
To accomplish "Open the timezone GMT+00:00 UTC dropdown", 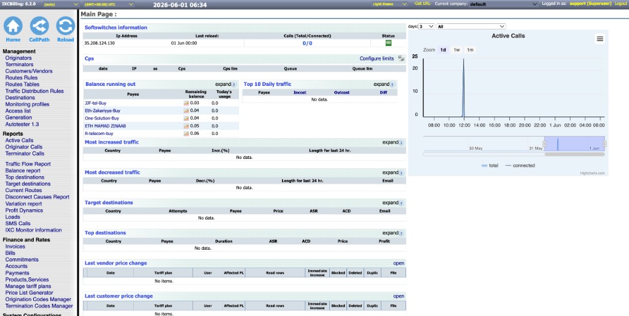I will pyautogui.click(x=108, y=4).
